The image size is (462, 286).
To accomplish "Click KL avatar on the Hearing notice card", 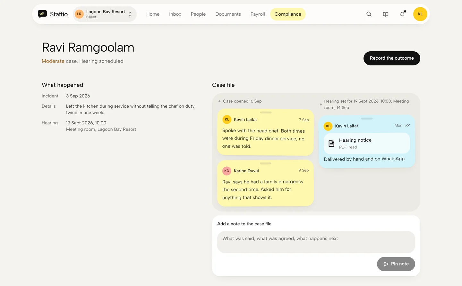I will pyautogui.click(x=328, y=126).
